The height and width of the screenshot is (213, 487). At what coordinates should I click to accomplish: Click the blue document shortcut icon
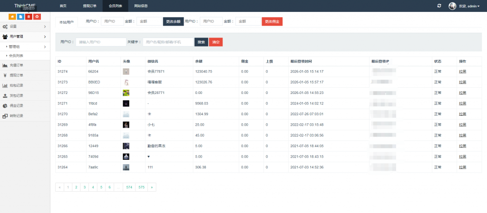[x=20, y=17]
